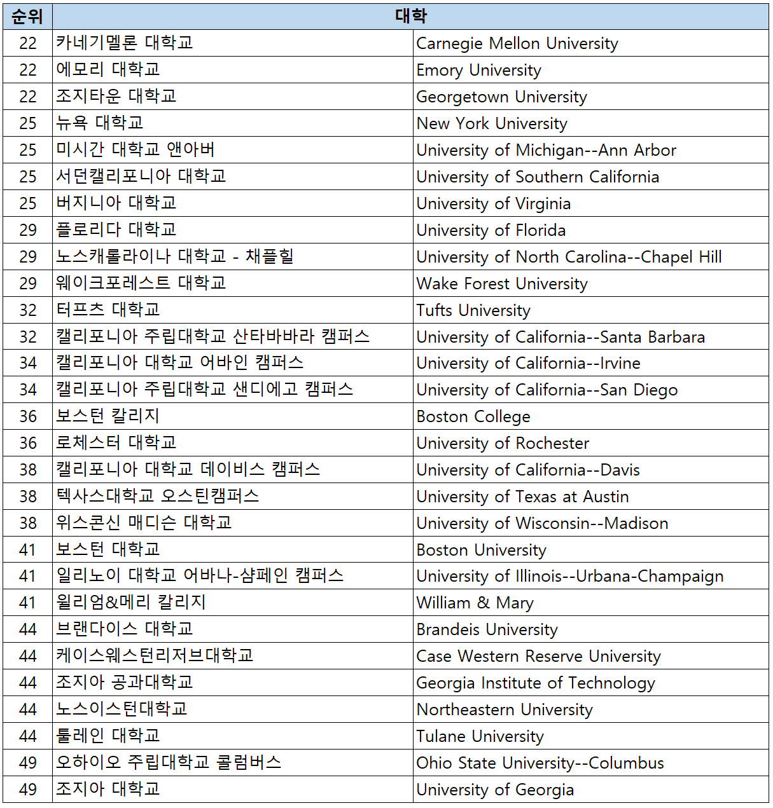Select the cell New York University
This screenshot has width=773, height=808.
click(591, 123)
